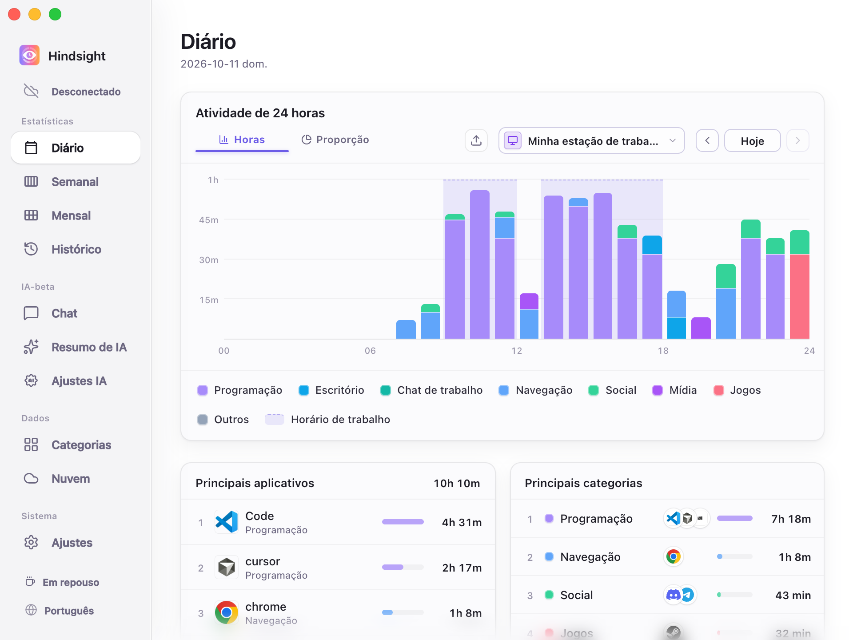853x640 pixels.
Task: Select Diário in the sidebar
Action: tap(76, 148)
